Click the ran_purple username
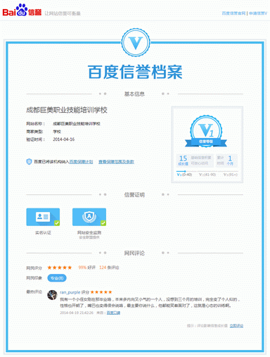 pyautogui.click(x=70, y=292)
